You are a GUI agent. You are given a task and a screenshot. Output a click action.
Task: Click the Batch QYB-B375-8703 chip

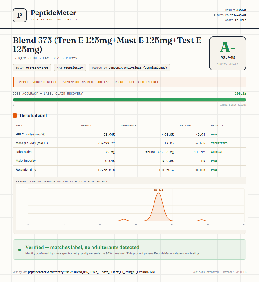point(32,68)
